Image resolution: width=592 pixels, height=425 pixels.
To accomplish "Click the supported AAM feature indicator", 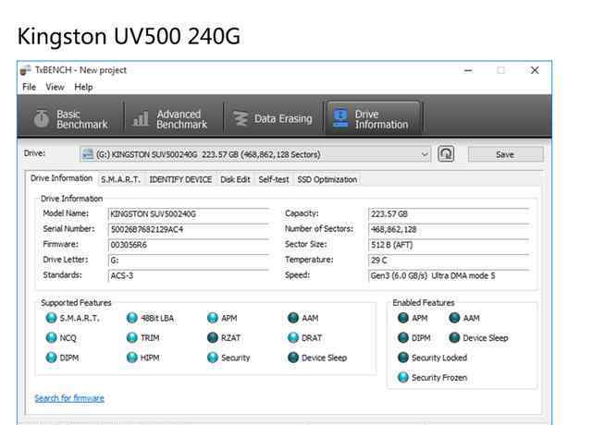I will tap(293, 318).
